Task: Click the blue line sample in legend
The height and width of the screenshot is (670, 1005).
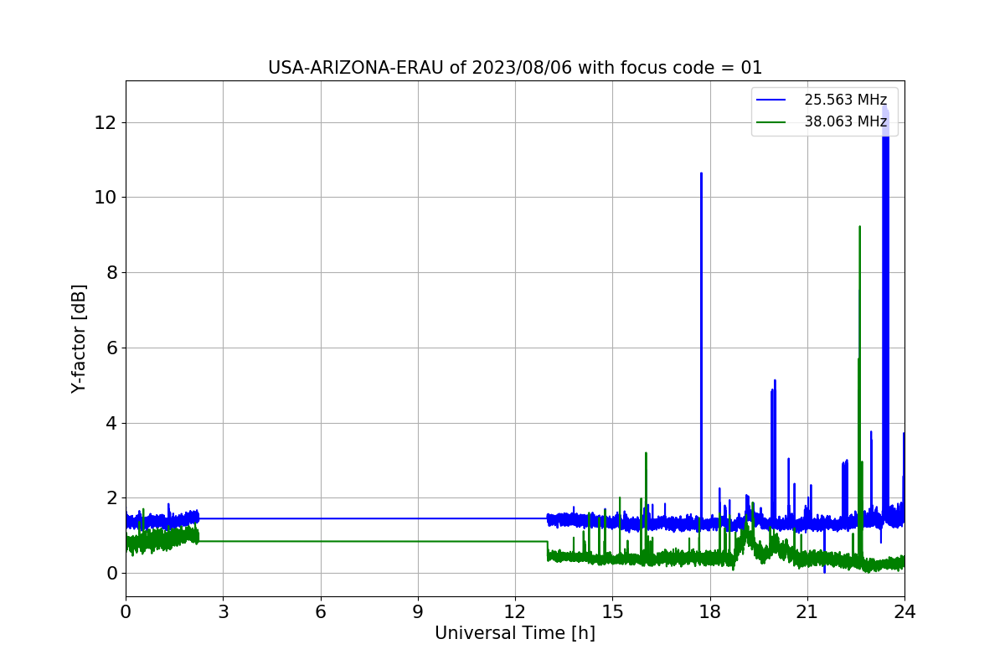Action: tap(771, 100)
